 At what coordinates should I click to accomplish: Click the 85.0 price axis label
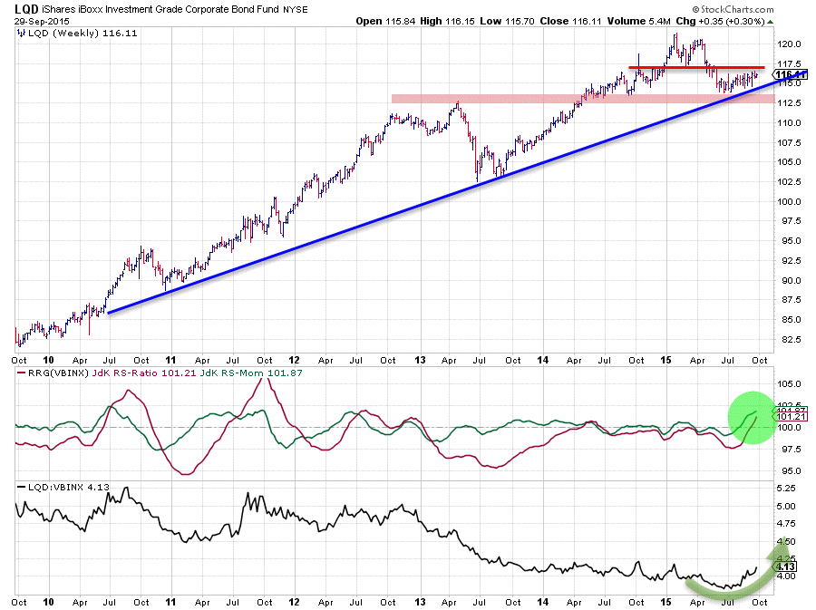coord(791,319)
